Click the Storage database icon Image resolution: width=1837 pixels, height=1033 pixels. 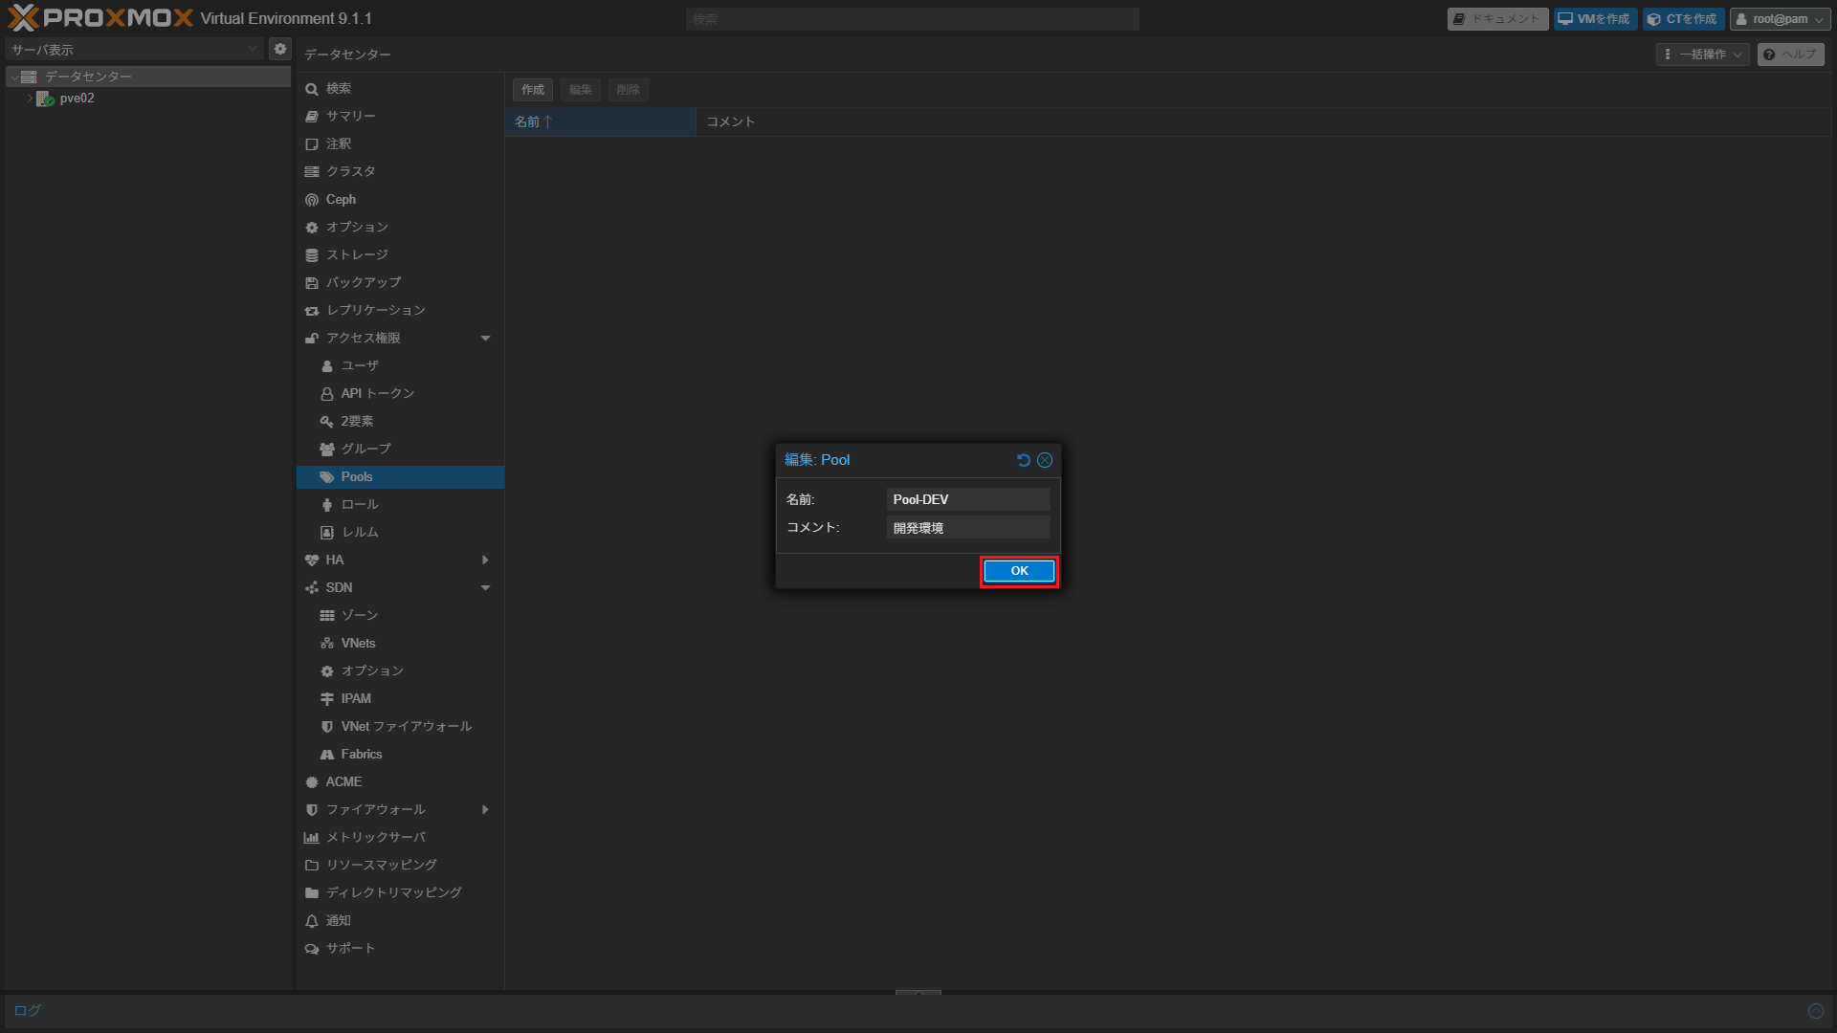coord(312,255)
